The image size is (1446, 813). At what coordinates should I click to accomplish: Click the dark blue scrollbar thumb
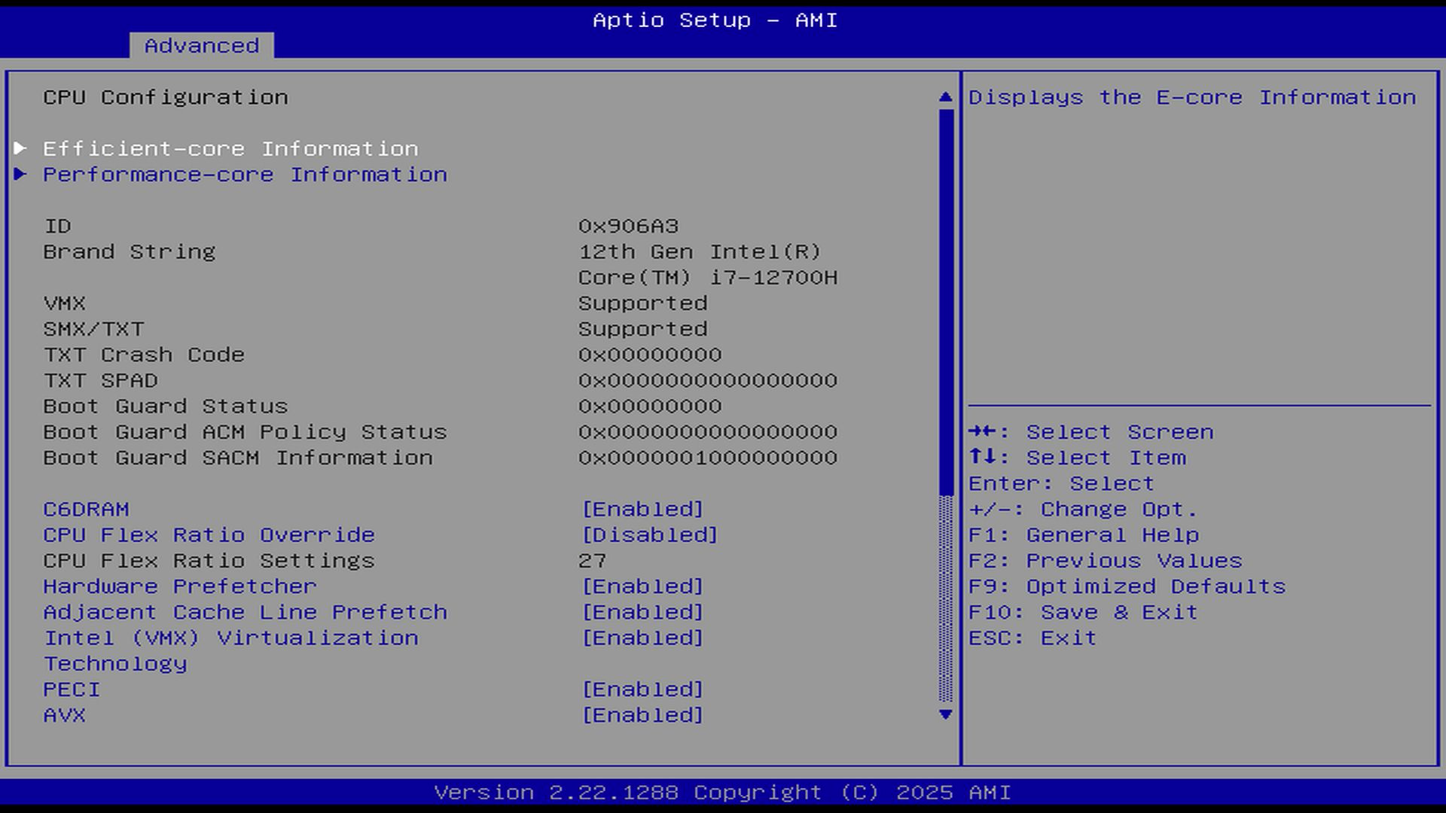click(946, 301)
